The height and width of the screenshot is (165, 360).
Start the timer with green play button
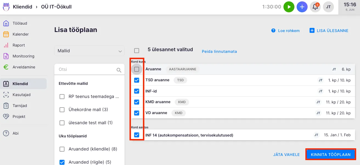pyautogui.click(x=289, y=7)
